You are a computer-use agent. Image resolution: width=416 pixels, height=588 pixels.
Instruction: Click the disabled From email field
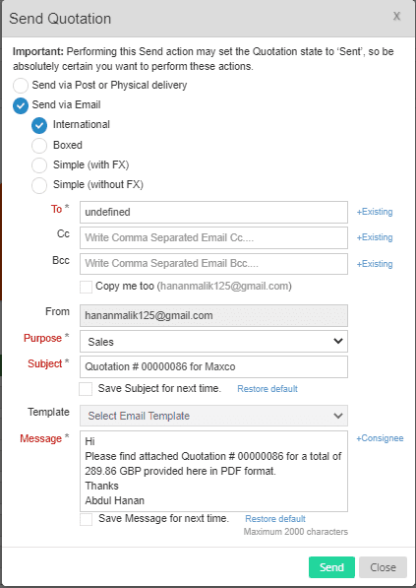pos(213,315)
